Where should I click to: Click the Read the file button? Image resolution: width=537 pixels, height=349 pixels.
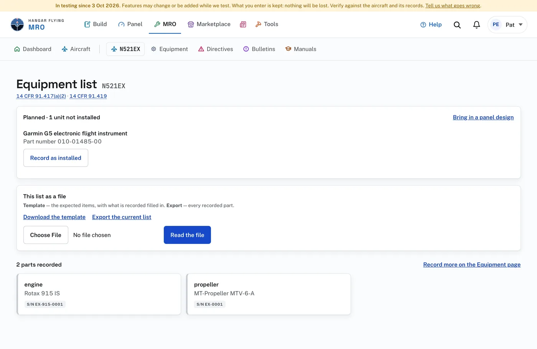[187, 235]
